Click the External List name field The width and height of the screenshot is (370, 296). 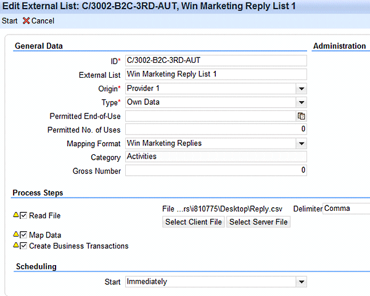(x=215, y=74)
